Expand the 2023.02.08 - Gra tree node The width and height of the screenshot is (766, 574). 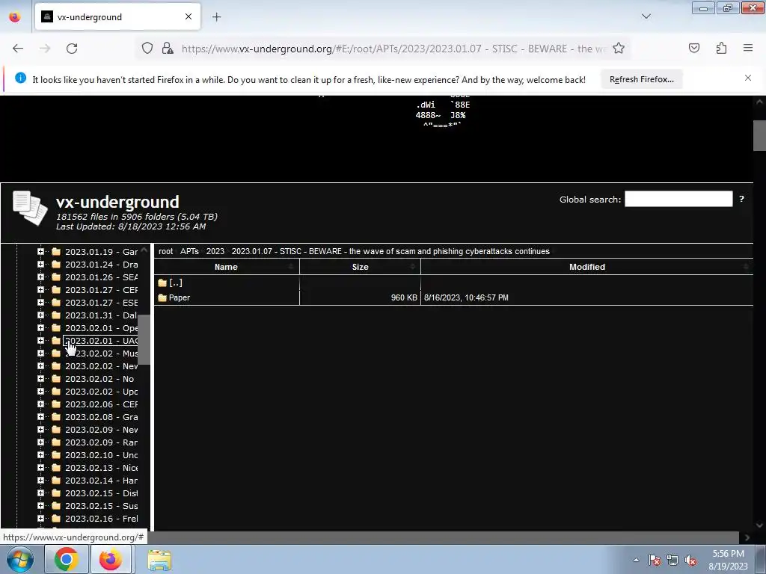[x=40, y=417]
